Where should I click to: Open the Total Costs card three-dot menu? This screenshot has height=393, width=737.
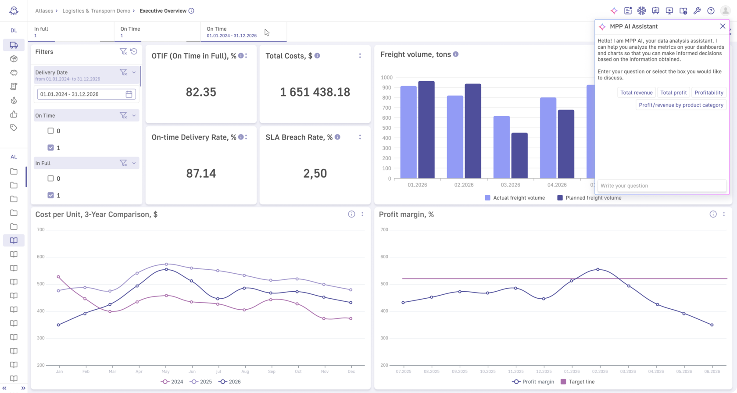pyautogui.click(x=360, y=56)
